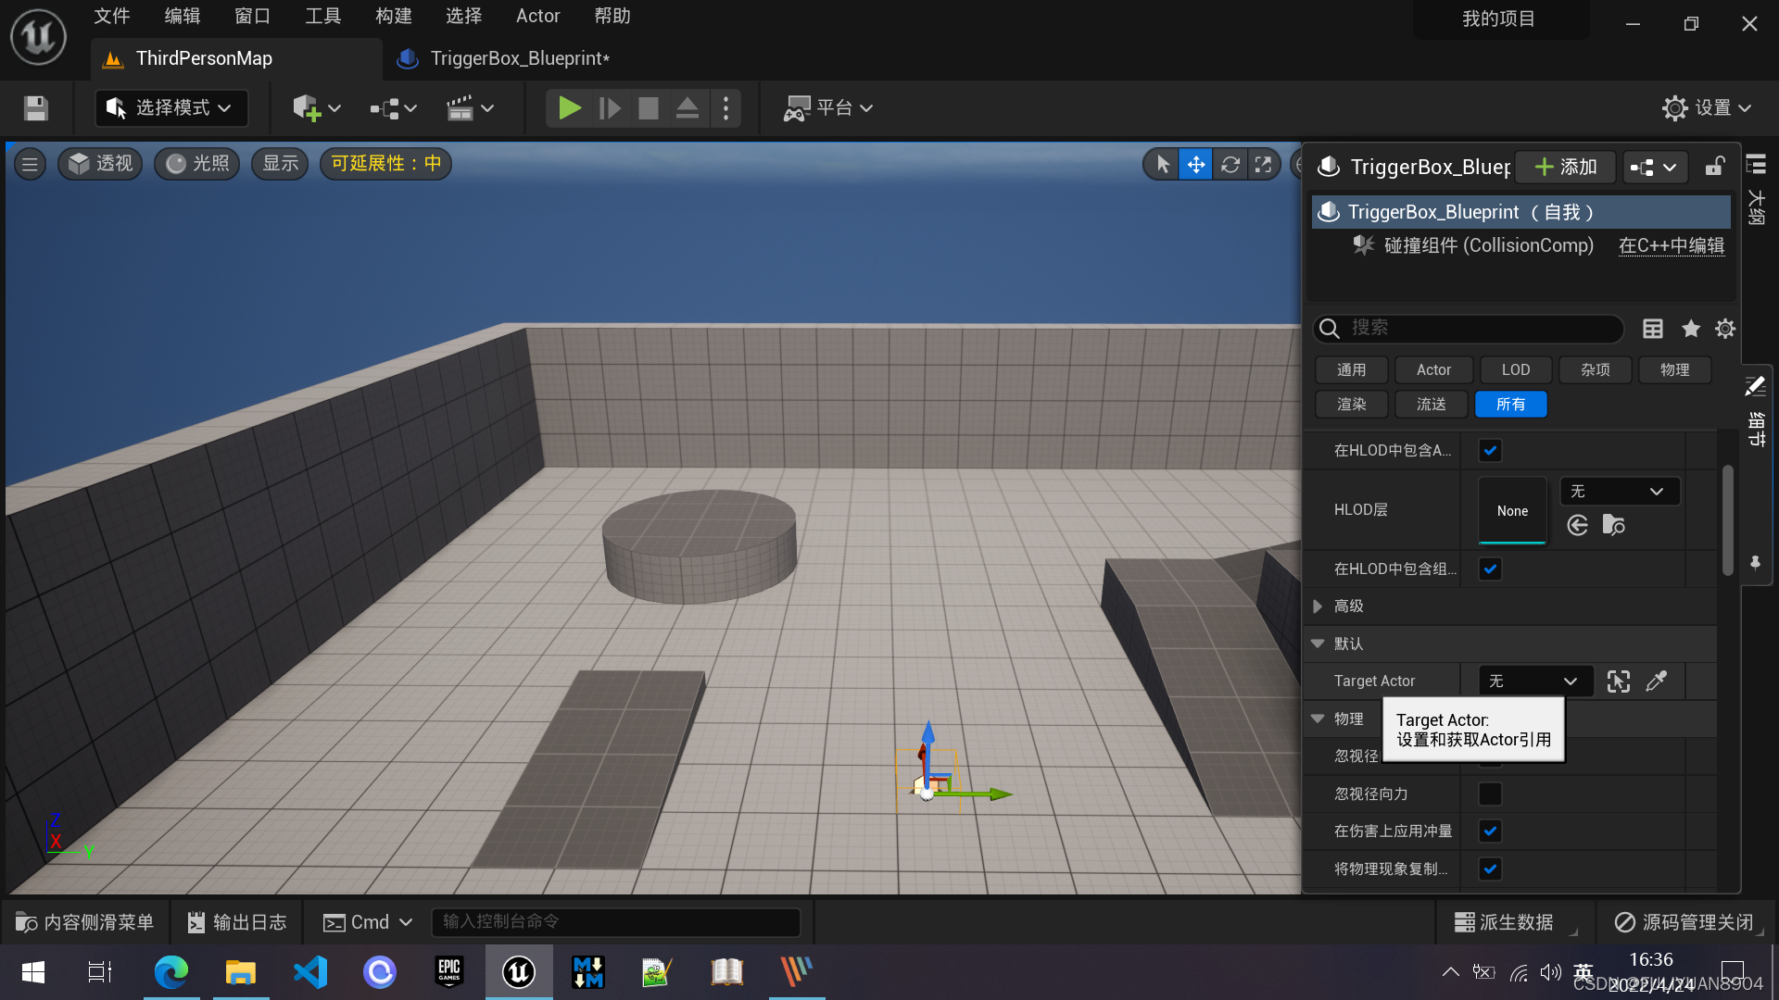Open the Target Actor dropdown
Screen dimensions: 1779x1000
(x=1533, y=681)
